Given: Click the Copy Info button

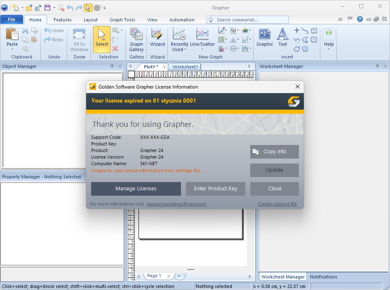Looking at the screenshot, I should coord(275,152).
